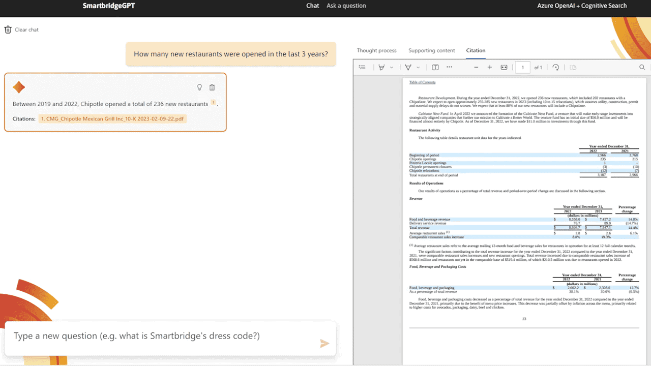Click the PDF page number field
Viewport: 651px width, 366px height.
point(522,67)
